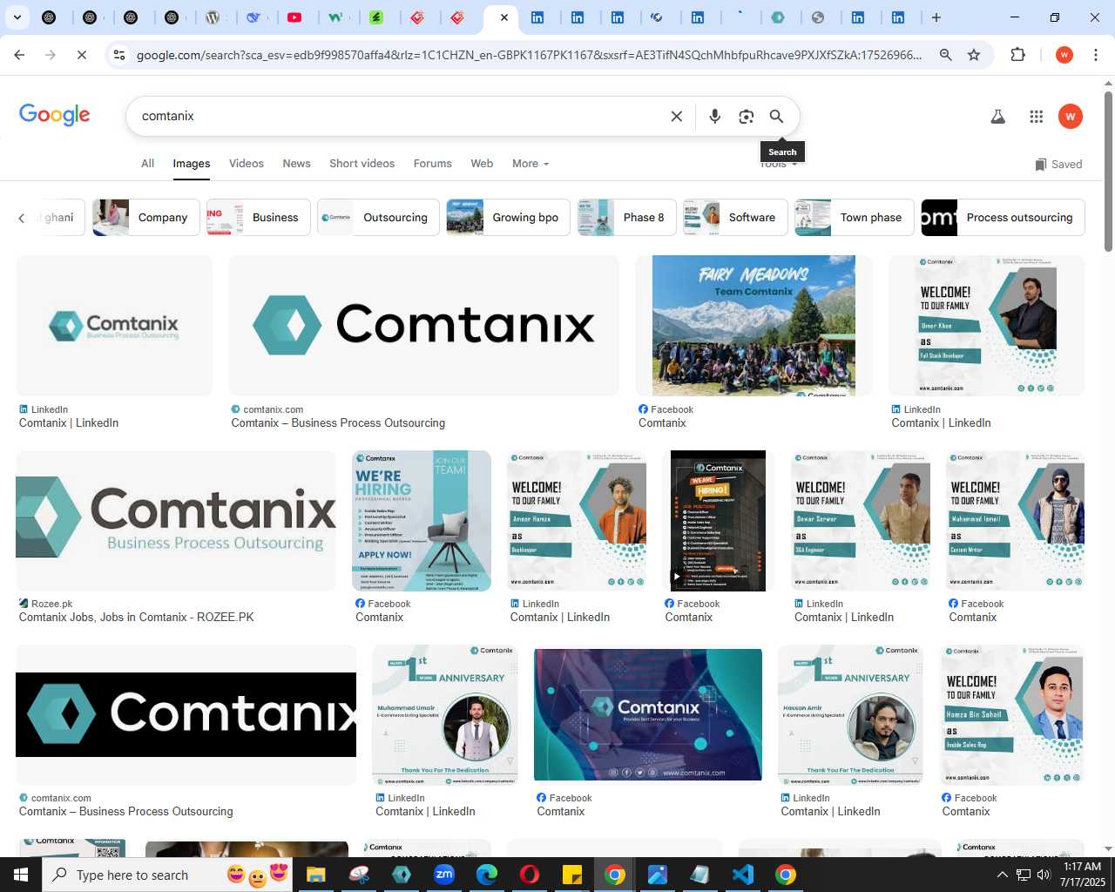Filter images by Company chip

pos(146,218)
